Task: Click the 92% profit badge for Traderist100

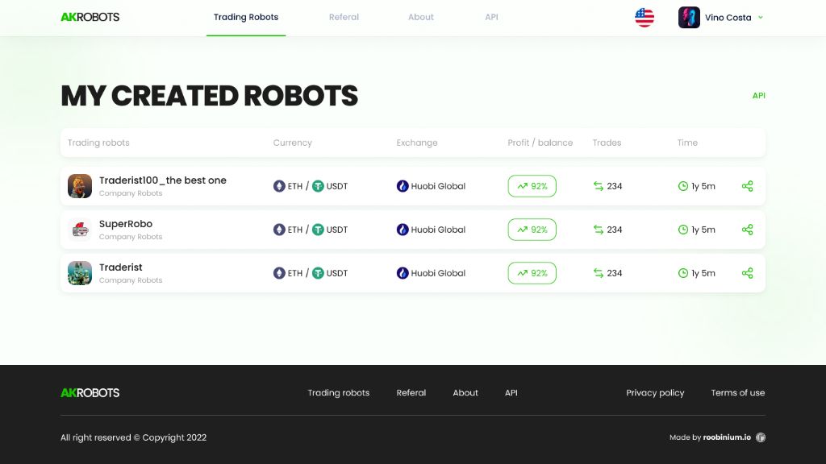Action: 532,186
